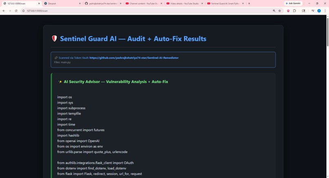Open the Extensions puzzle icon
Viewport: 329px width, 178px height.
click(294, 11)
